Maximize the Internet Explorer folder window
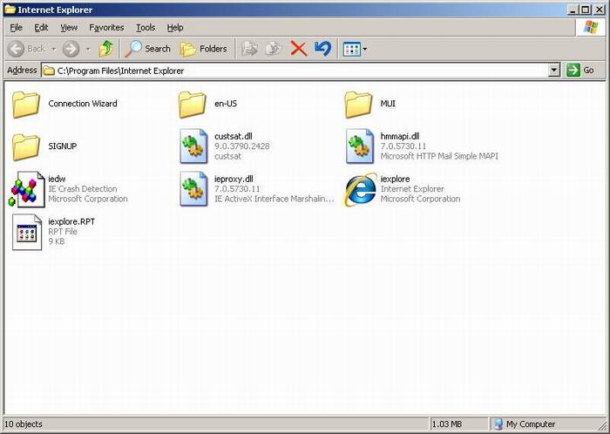610x434 pixels. [586, 10]
